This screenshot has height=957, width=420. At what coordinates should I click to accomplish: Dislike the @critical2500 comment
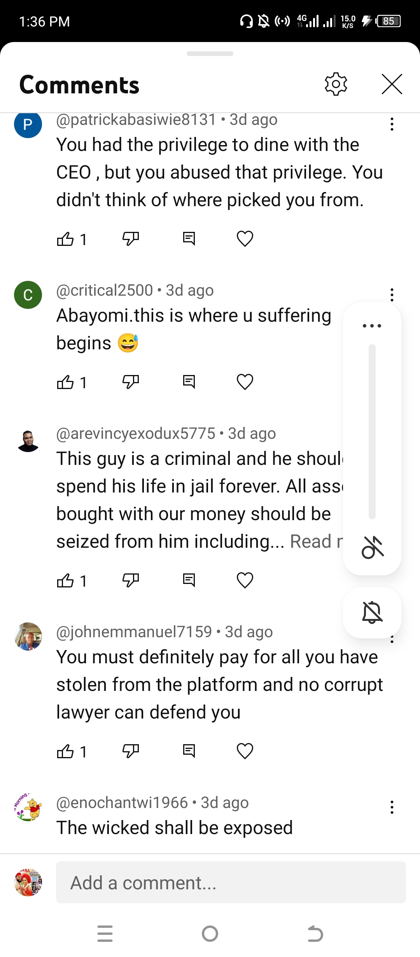point(130,382)
